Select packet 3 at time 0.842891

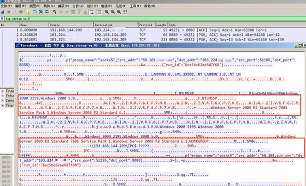pos(153,40)
